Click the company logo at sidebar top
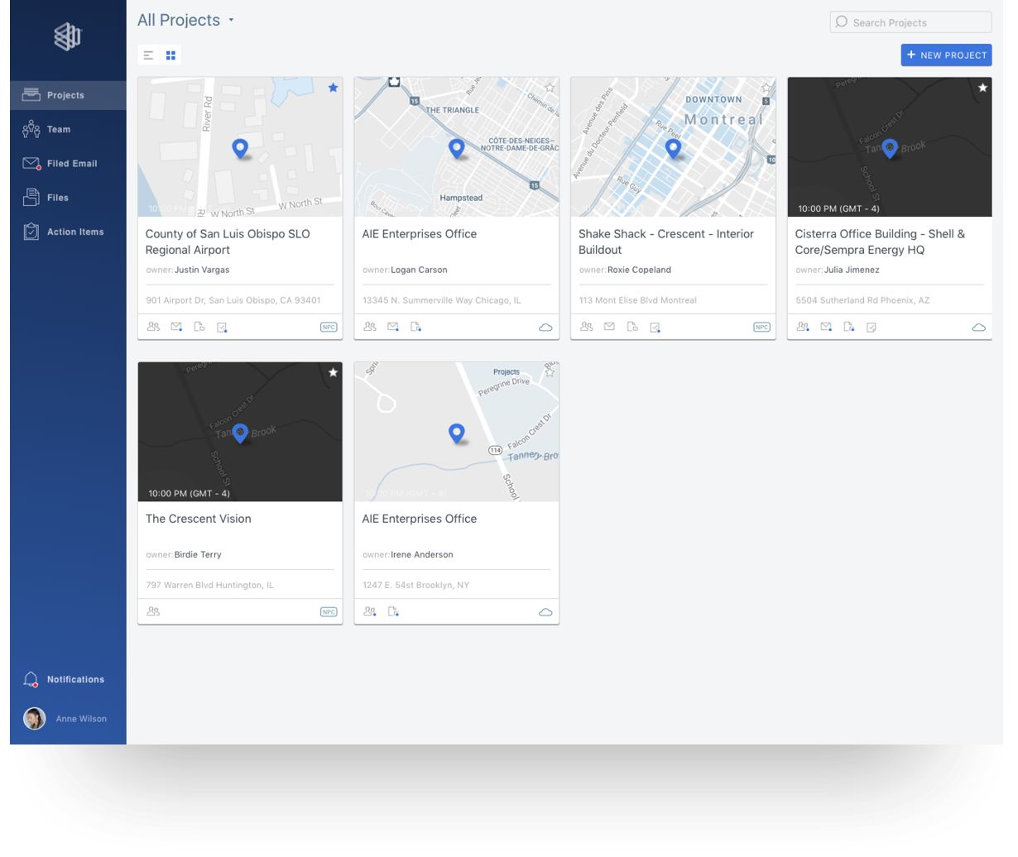The image size is (1018, 857). [x=67, y=36]
